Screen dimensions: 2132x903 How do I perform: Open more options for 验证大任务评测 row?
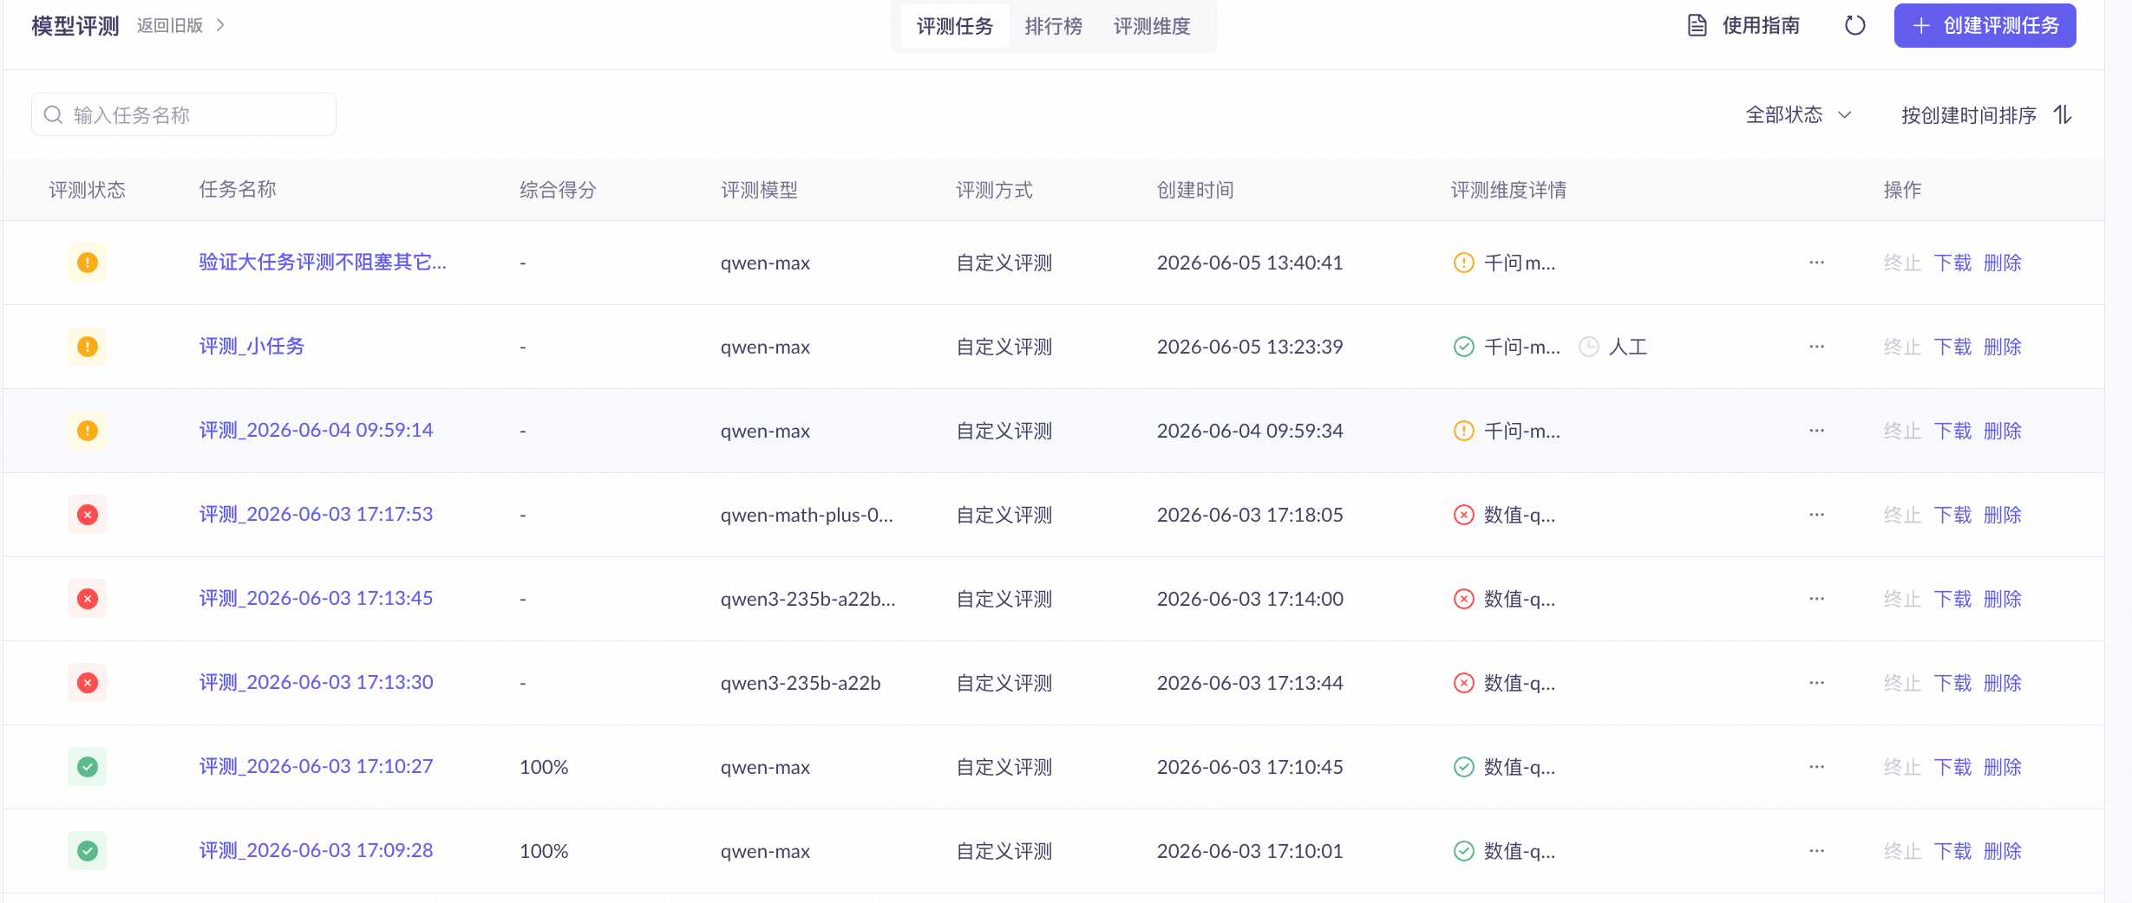pyautogui.click(x=1816, y=263)
